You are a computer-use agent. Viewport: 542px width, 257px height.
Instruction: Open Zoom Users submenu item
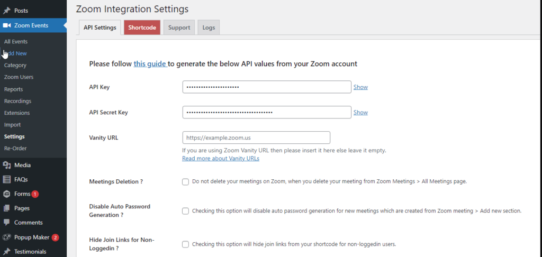[x=19, y=77]
